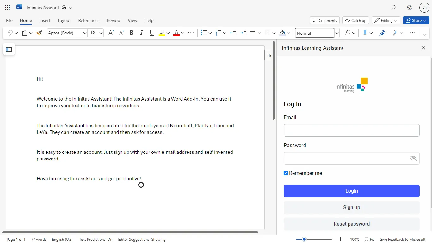
Task: Click the Share button
Action: [416, 20]
